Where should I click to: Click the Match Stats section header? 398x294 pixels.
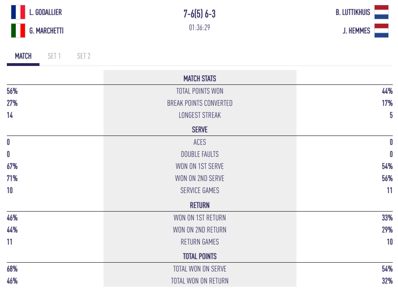(x=200, y=78)
